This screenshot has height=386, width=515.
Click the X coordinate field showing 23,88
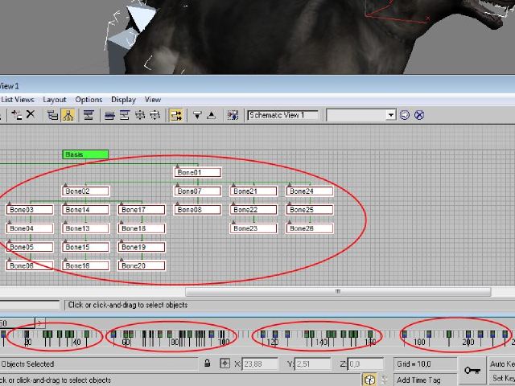(x=260, y=364)
